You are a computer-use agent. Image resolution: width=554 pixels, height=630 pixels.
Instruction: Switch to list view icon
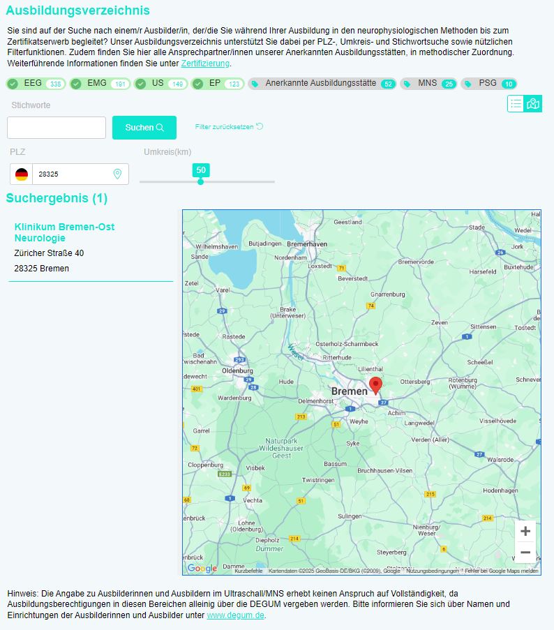(516, 104)
